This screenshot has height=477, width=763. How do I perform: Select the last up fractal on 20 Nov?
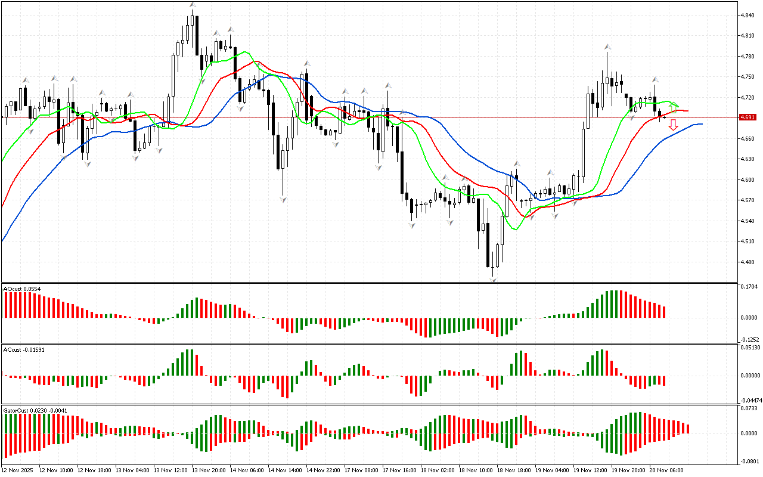pos(655,79)
